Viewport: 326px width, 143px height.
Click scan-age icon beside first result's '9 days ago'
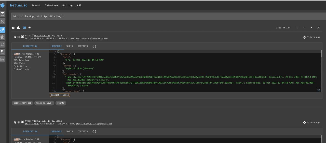click(x=304, y=37)
